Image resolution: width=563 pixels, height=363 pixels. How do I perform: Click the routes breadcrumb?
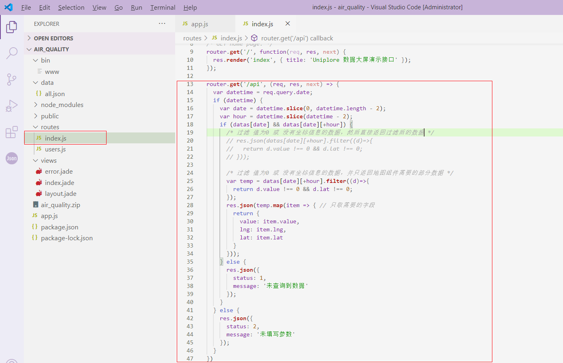click(192, 38)
